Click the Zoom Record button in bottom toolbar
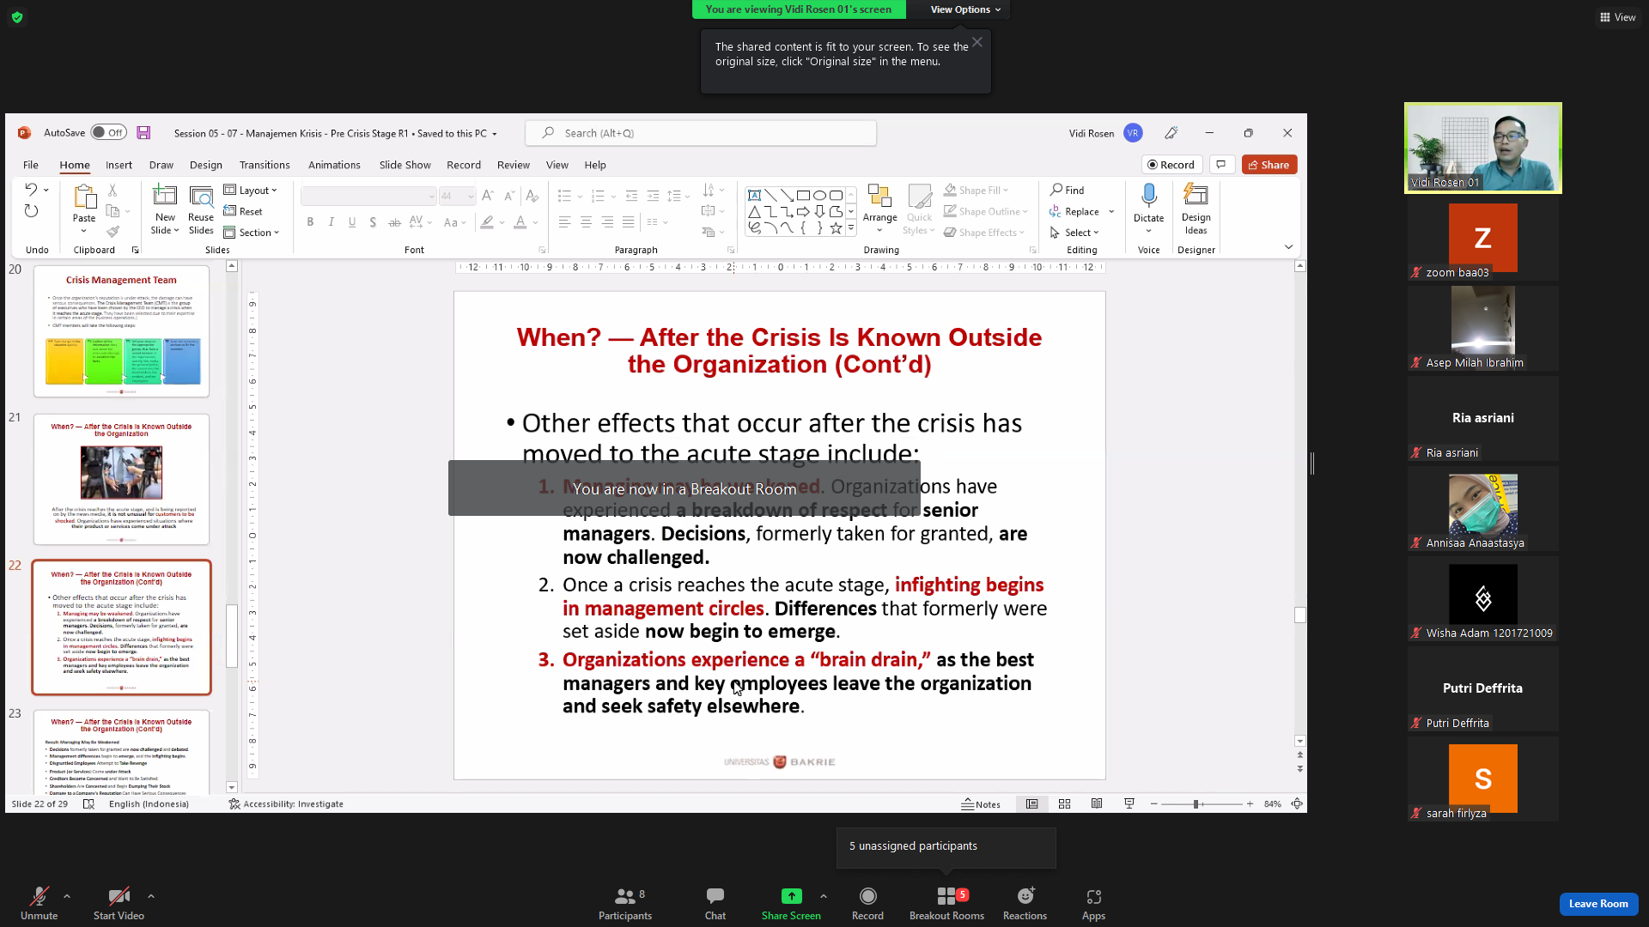1649x927 pixels. click(867, 903)
